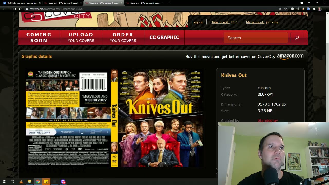This screenshot has width=329, height=185.
Task: Open a new browser tab
Action: pyautogui.click(x=169, y=3)
